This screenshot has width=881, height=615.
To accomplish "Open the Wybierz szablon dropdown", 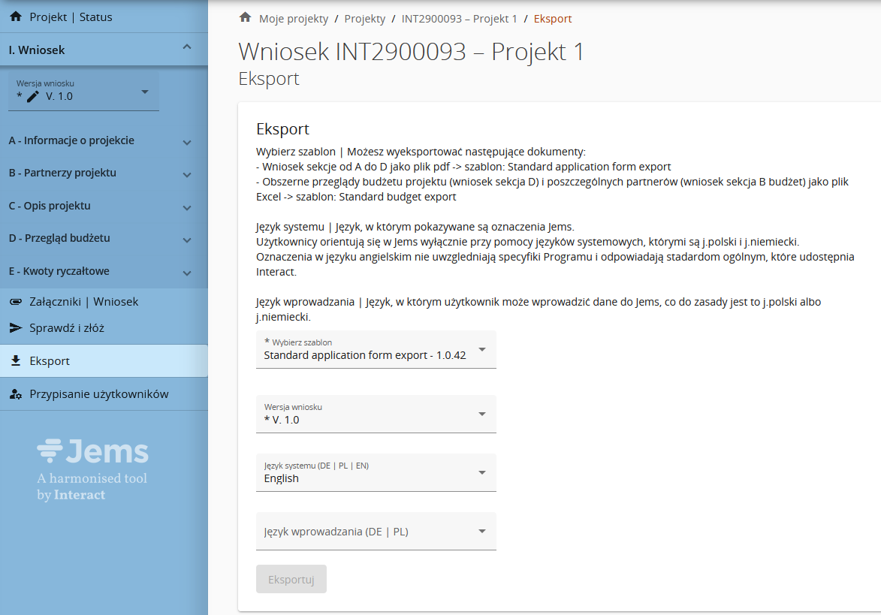I will [x=376, y=350].
